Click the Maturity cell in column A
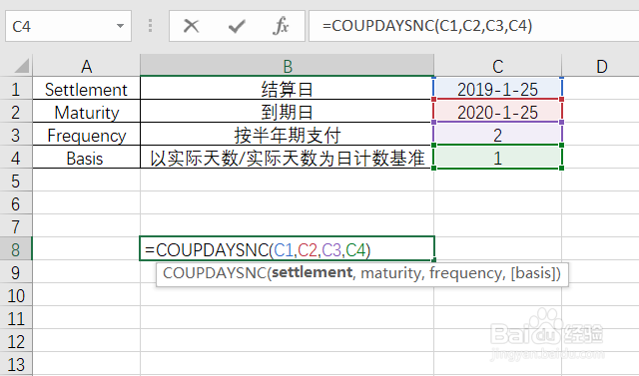Viewport: 639px width, 376px height. 87,112
